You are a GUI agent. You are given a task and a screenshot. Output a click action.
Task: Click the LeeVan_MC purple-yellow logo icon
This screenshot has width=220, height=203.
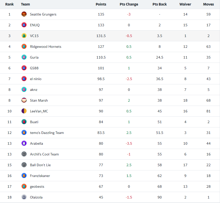pos(24,111)
